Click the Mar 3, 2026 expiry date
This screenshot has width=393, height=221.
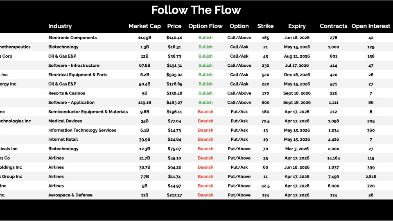(x=297, y=149)
